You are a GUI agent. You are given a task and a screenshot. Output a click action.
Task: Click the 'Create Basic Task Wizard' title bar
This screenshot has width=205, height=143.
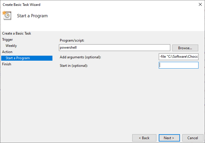click(x=88, y=5)
